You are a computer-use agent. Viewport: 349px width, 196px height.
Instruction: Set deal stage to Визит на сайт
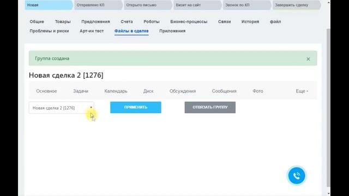pyautogui.click(x=197, y=5)
